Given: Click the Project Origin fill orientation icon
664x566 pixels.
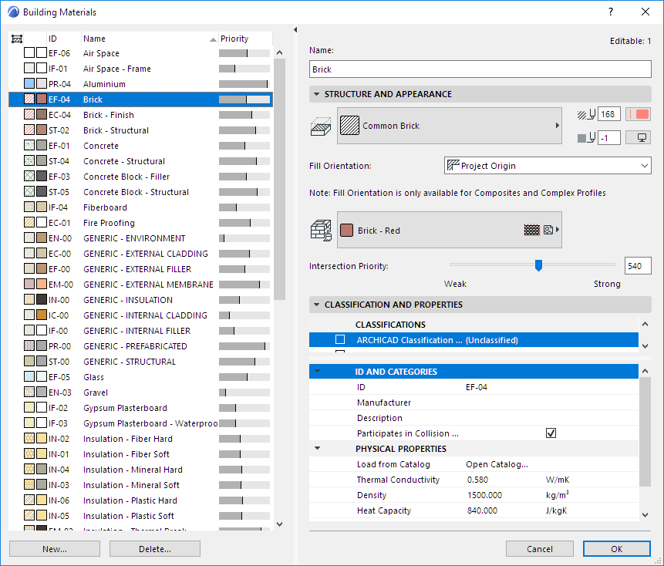Looking at the screenshot, I should click(x=453, y=165).
